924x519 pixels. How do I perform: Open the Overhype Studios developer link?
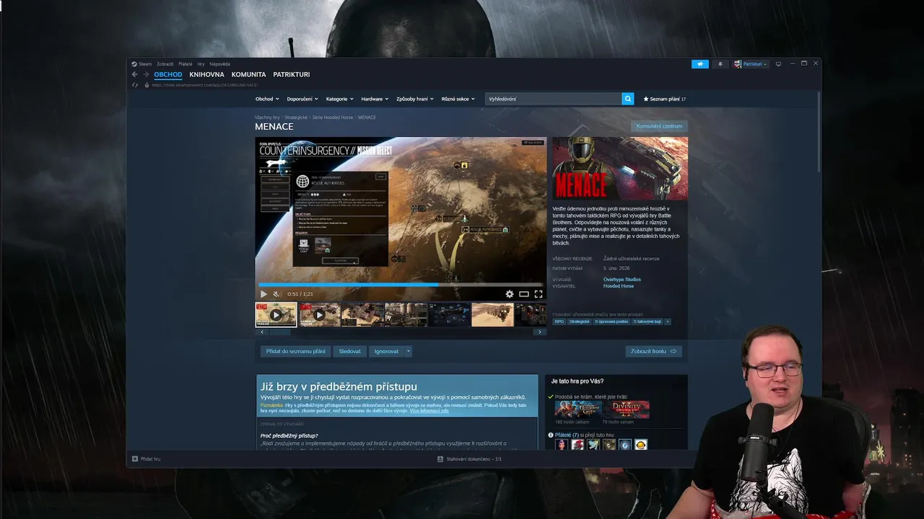click(622, 279)
